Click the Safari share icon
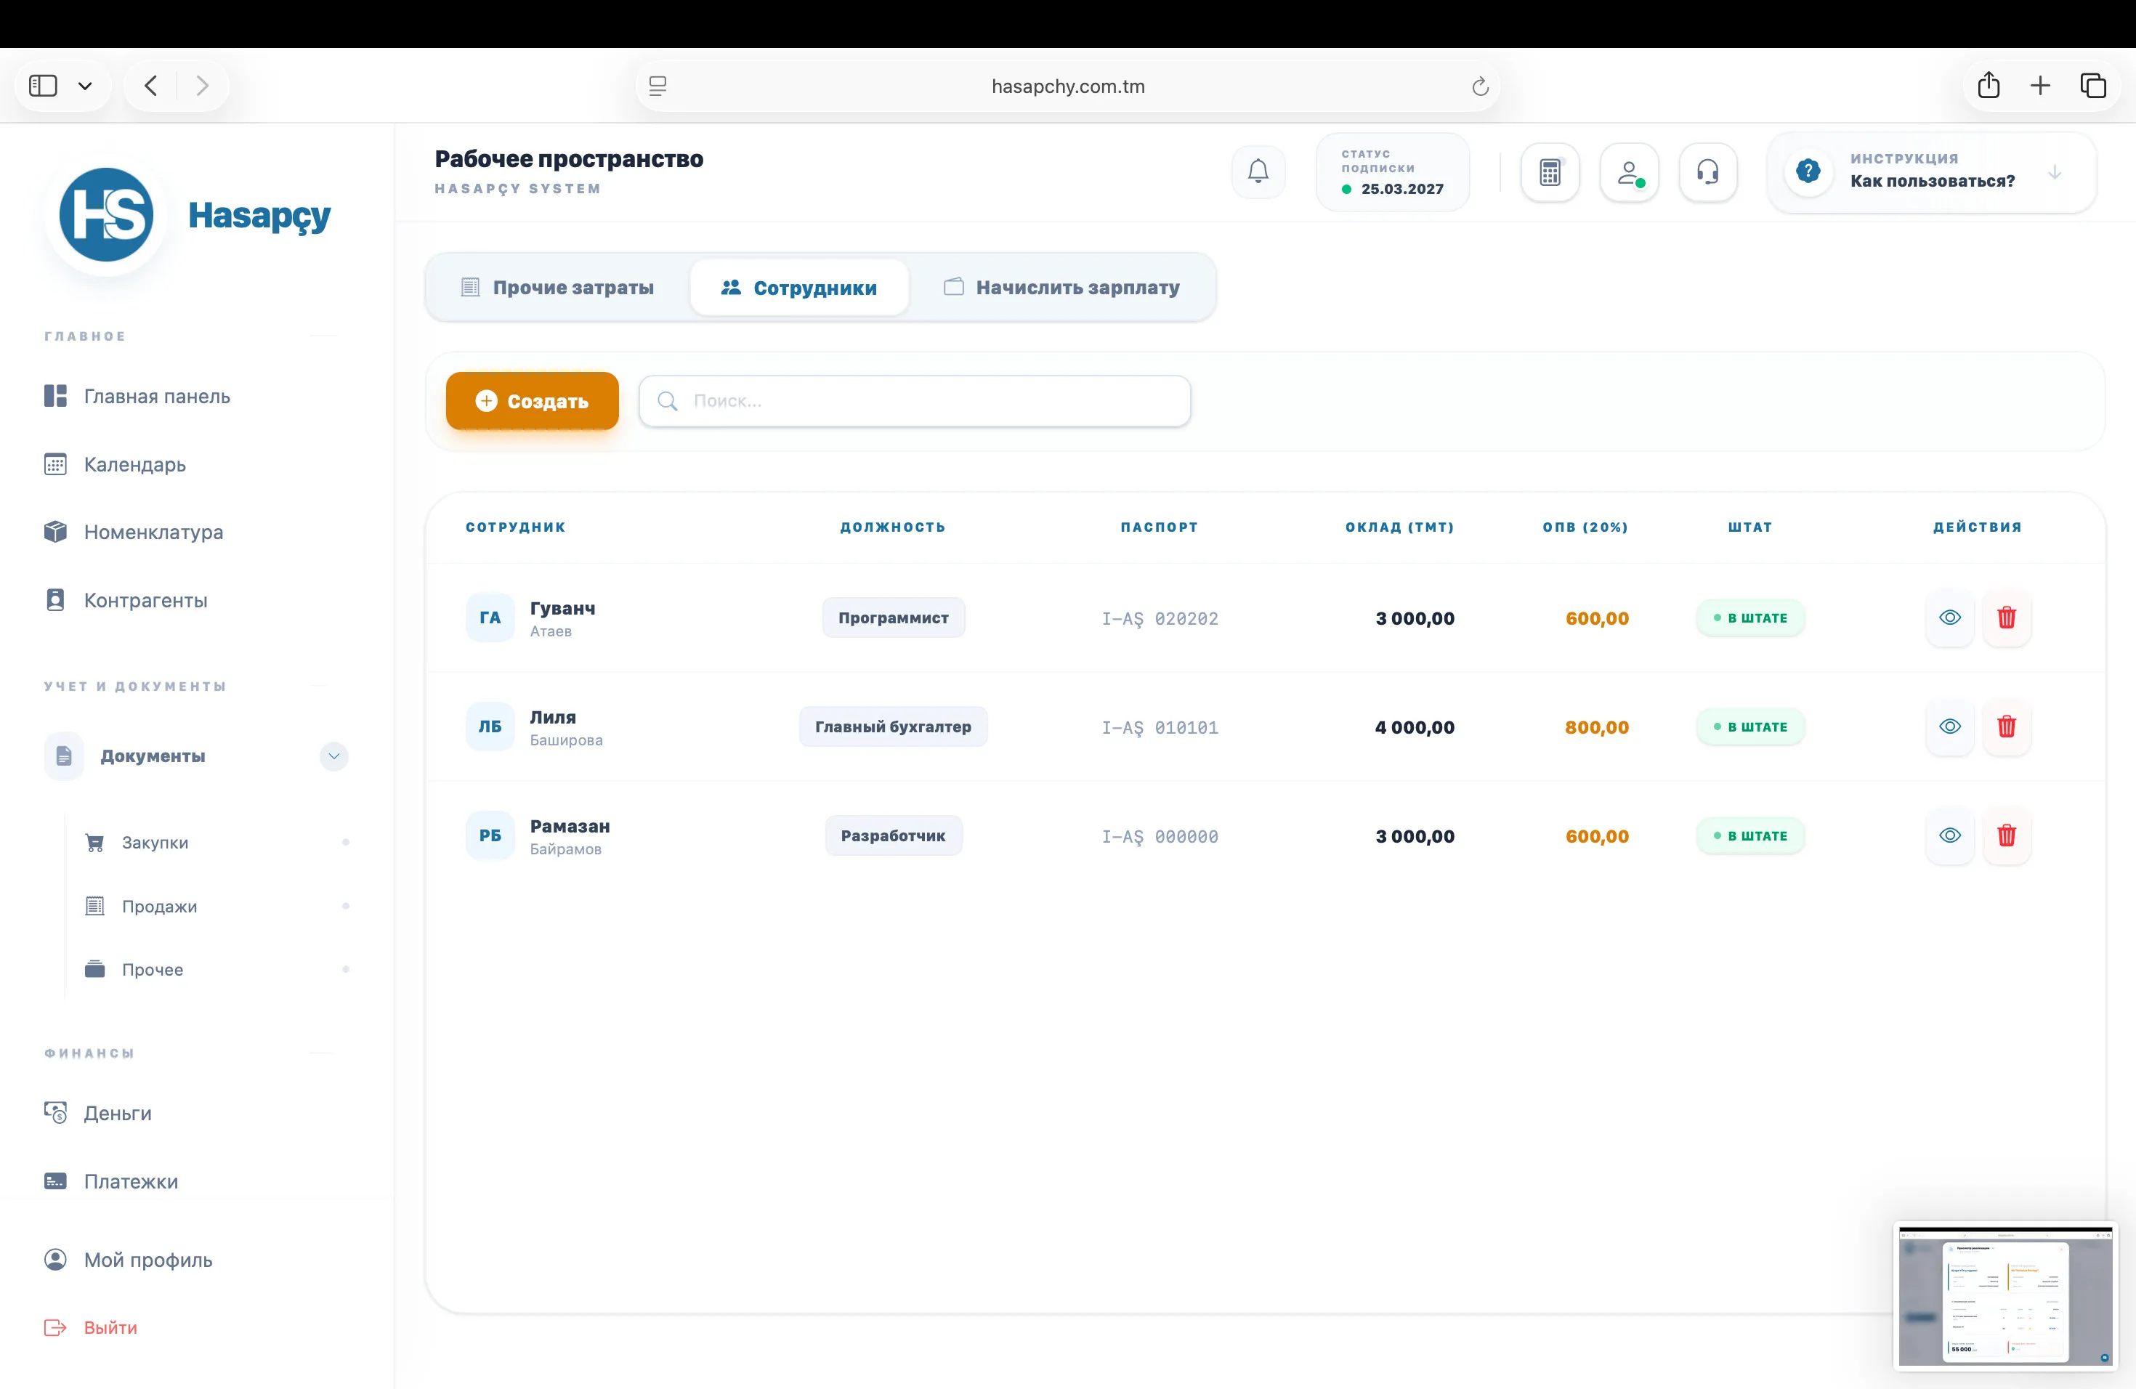This screenshot has height=1389, width=2136. (1988, 85)
